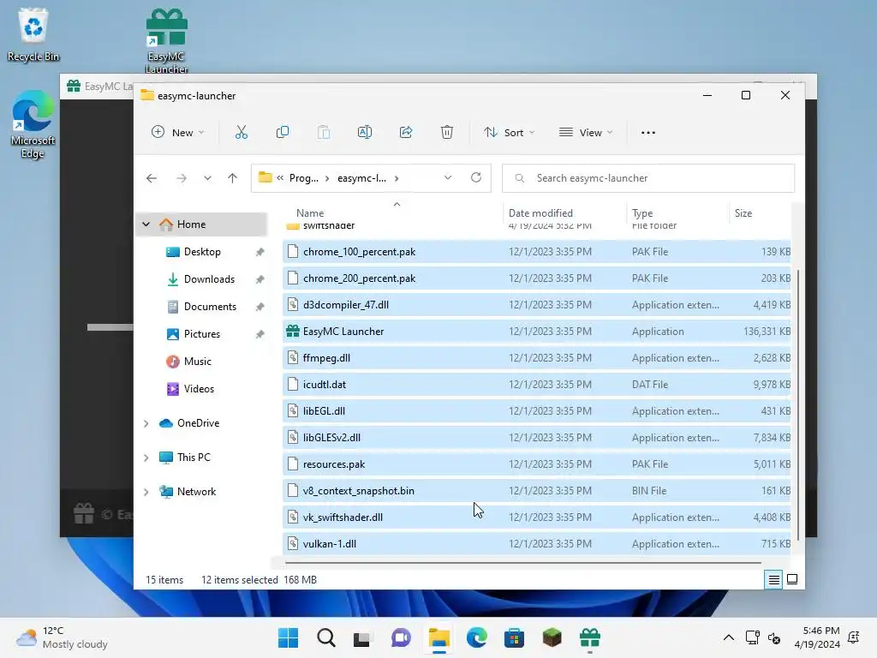Sort by Type column header

click(677, 213)
